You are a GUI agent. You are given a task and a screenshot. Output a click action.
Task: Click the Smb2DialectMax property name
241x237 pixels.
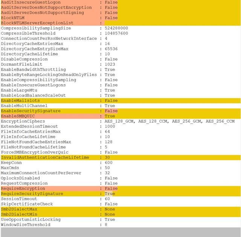[19, 209]
